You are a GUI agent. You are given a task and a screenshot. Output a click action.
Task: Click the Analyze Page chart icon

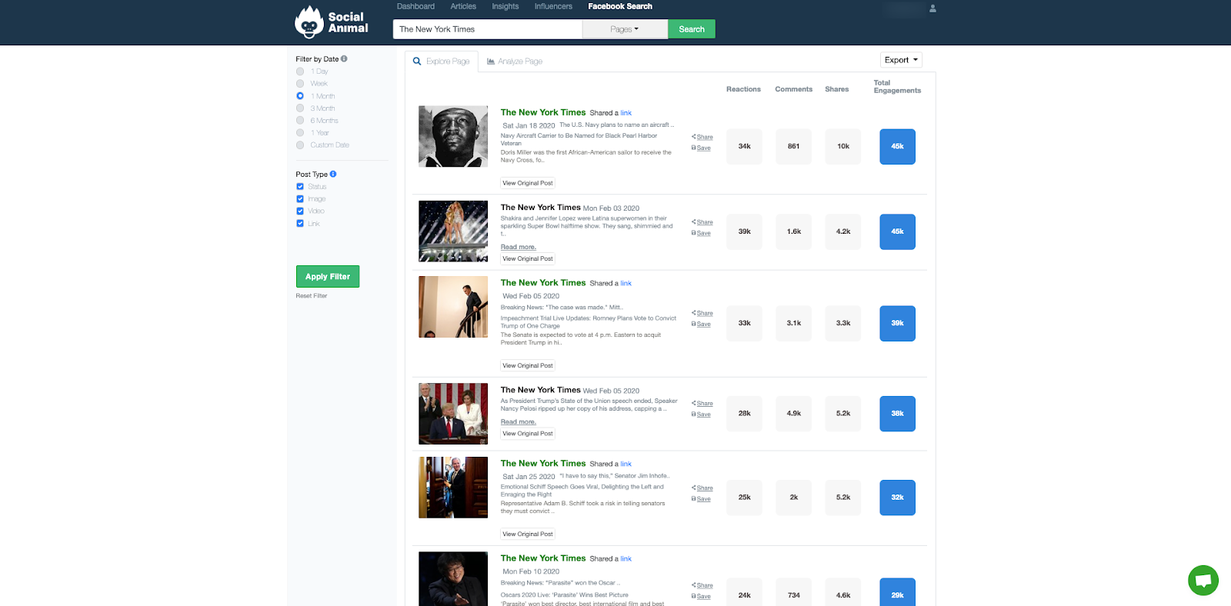[x=491, y=62]
